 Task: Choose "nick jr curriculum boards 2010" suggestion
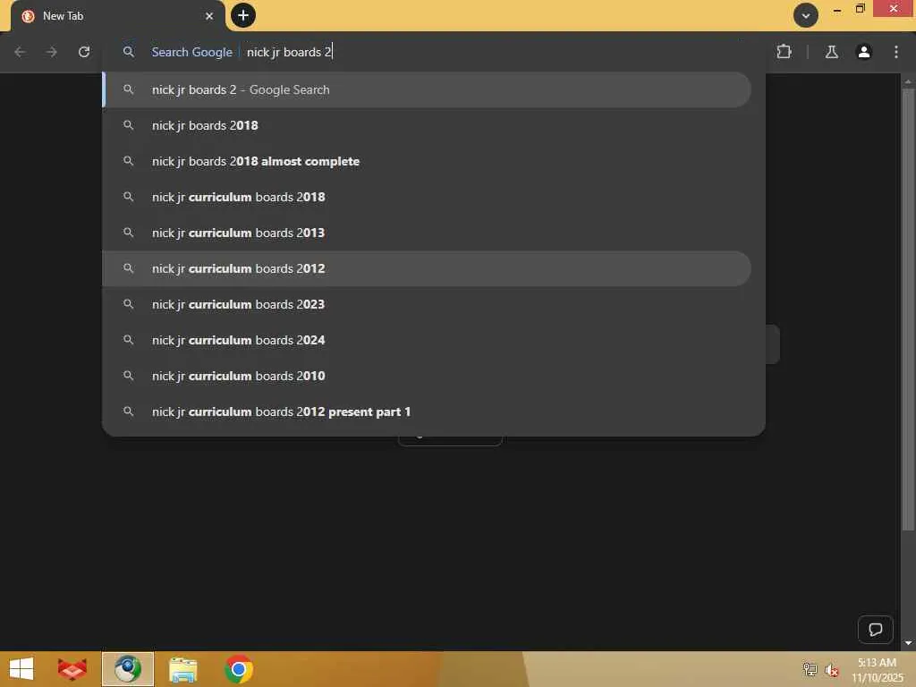coord(427,376)
